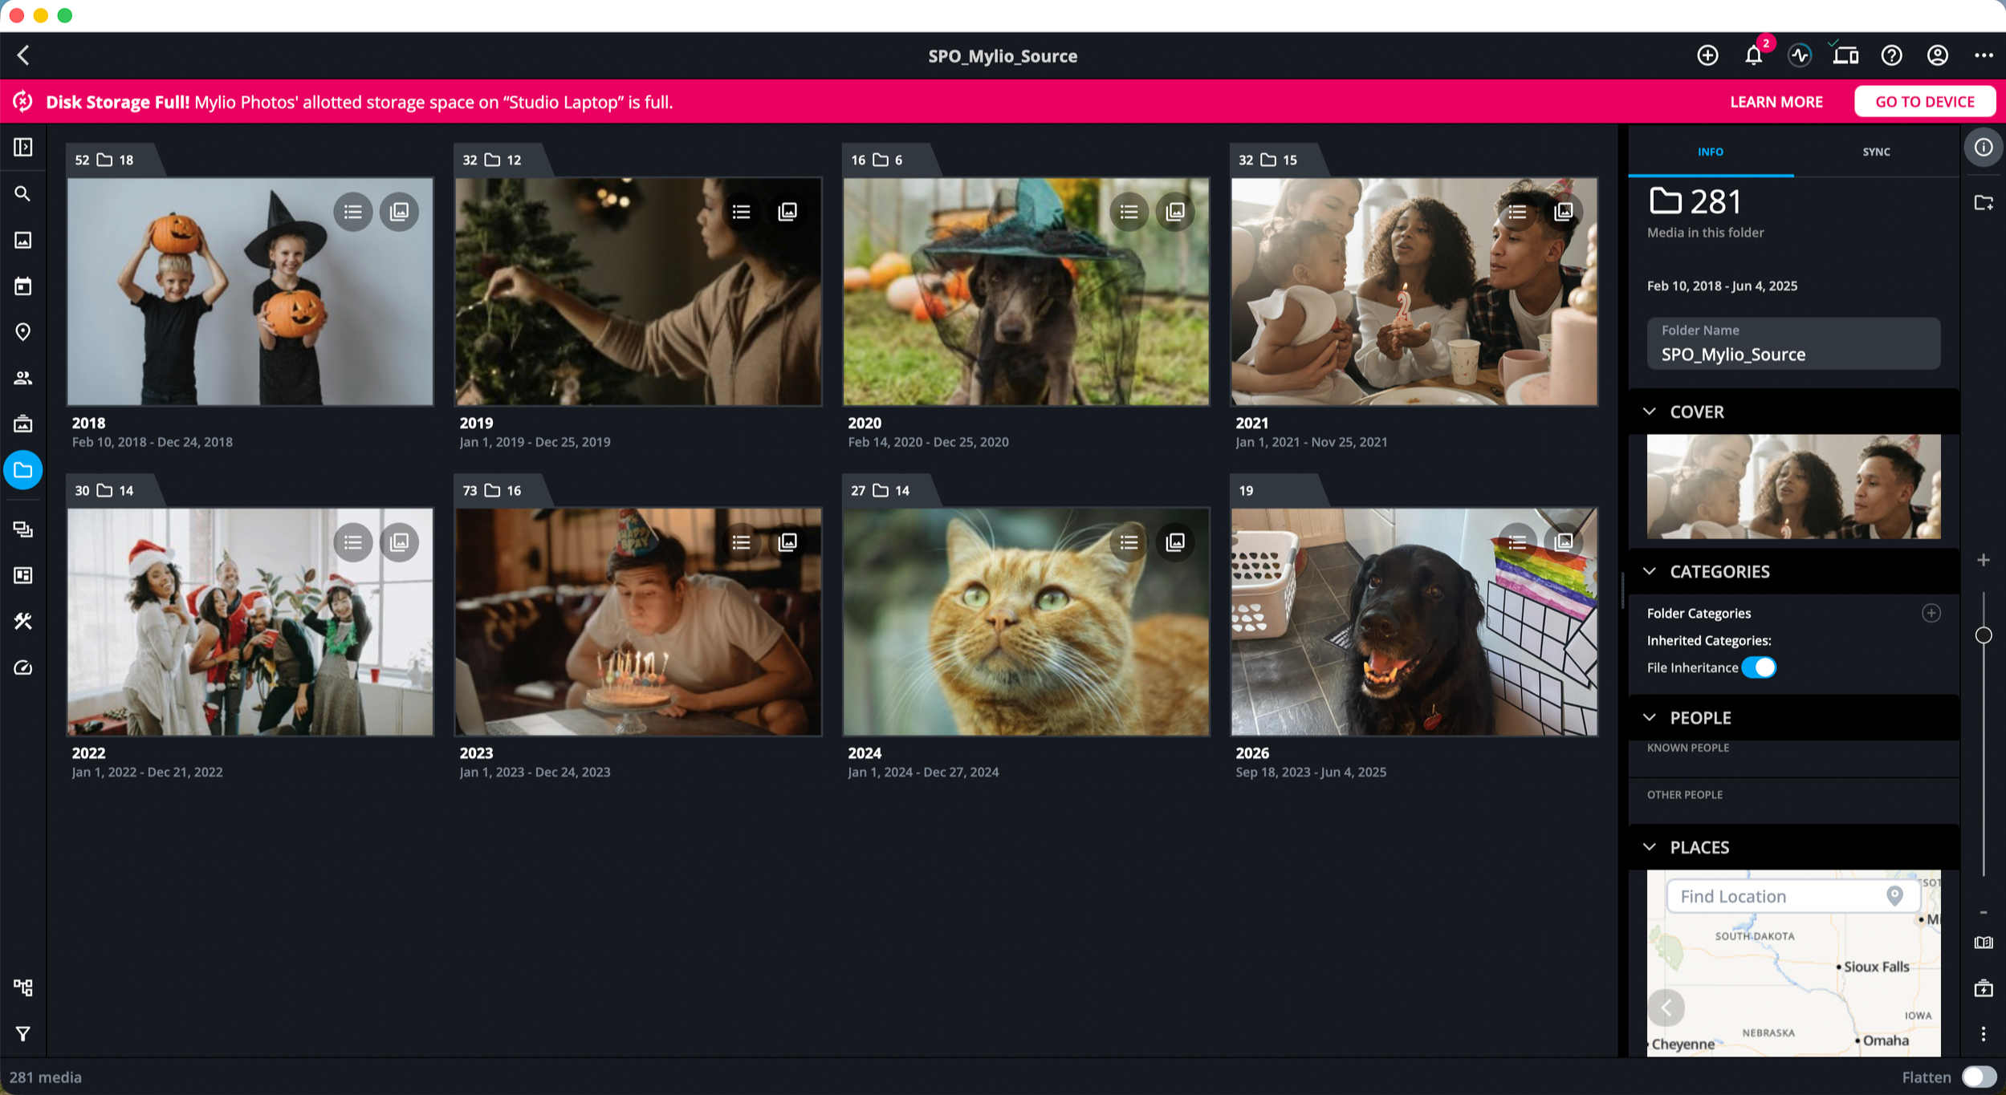
Task: Collapse the COVER section
Action: point(1650,412)
